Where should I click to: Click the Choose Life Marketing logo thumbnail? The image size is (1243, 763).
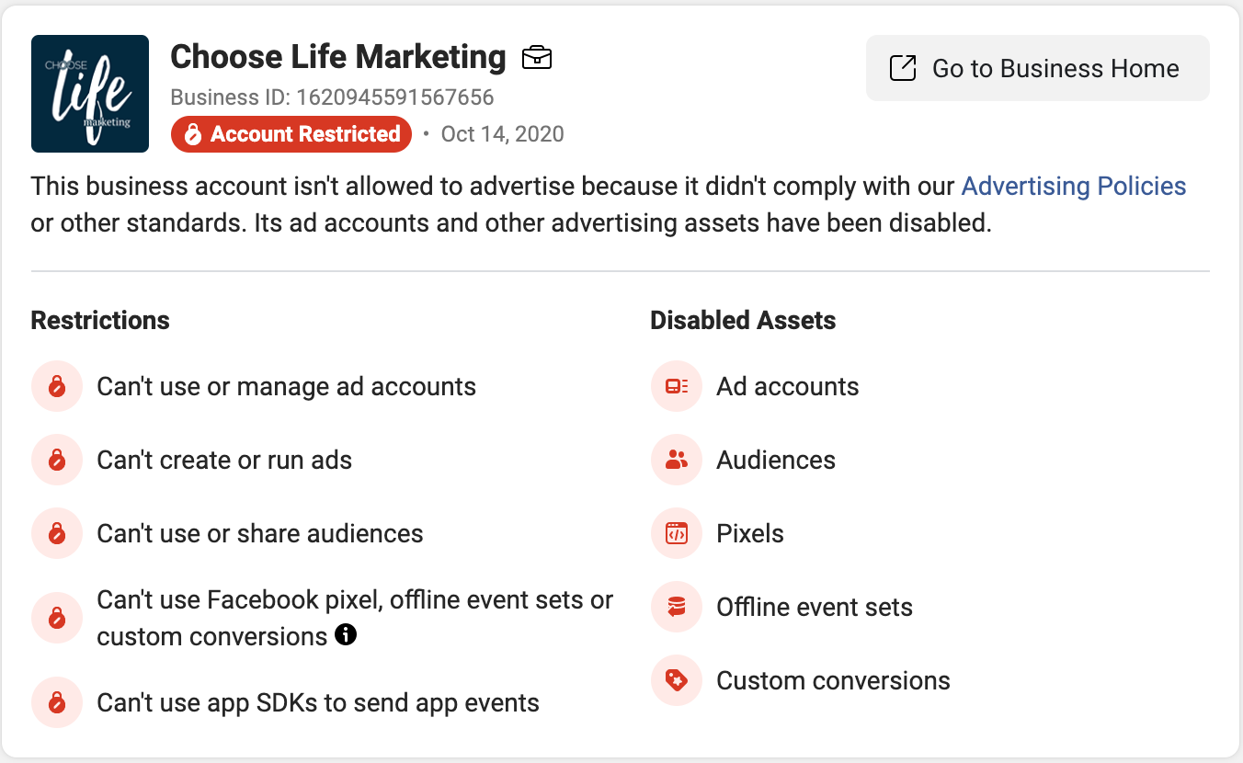(x=90, y=94)
